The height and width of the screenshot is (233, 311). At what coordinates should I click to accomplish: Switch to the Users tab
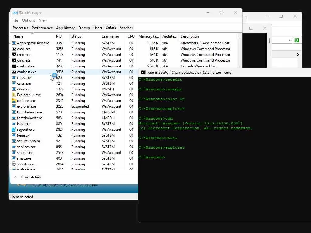pos(98,28)
